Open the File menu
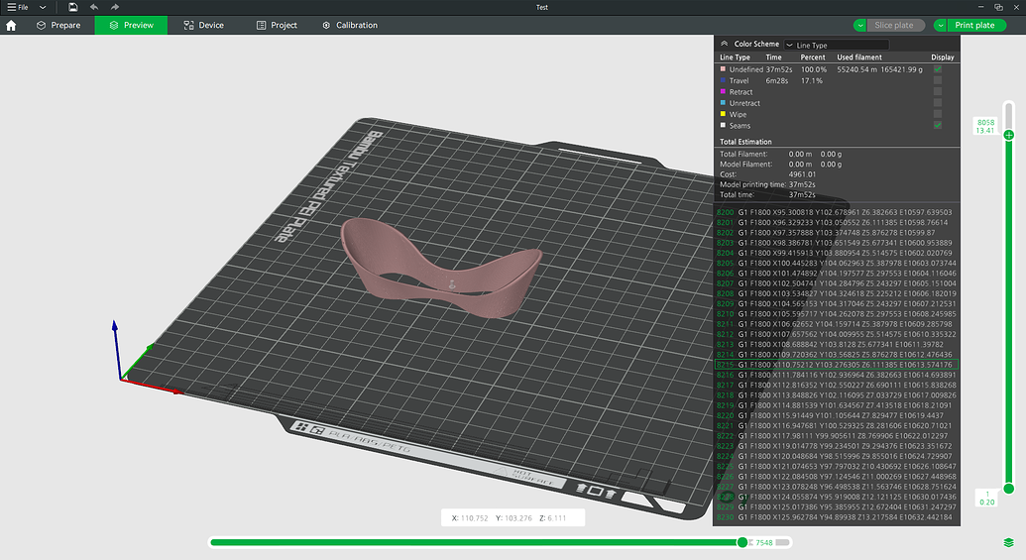 point(18,7)
